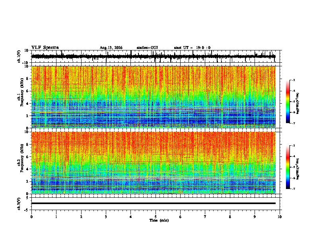
Task: Click the ch.1 voltage waveform trace
Action: point(153,56)
